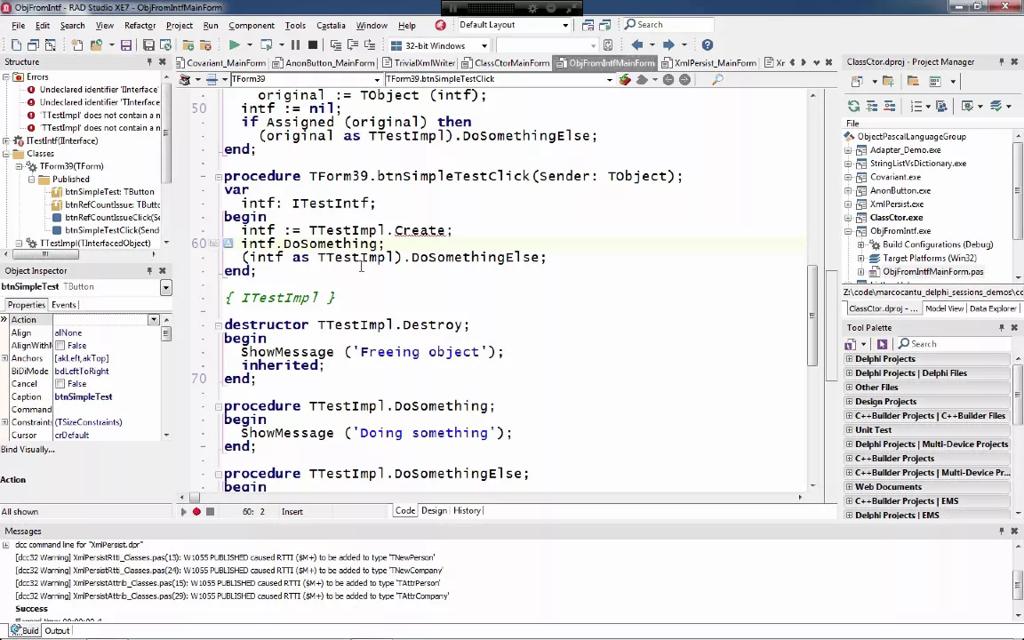1024x640 pixels.
Task: Click the Stop program square icon
Action: pyautogui.click(x=313, y=45)
